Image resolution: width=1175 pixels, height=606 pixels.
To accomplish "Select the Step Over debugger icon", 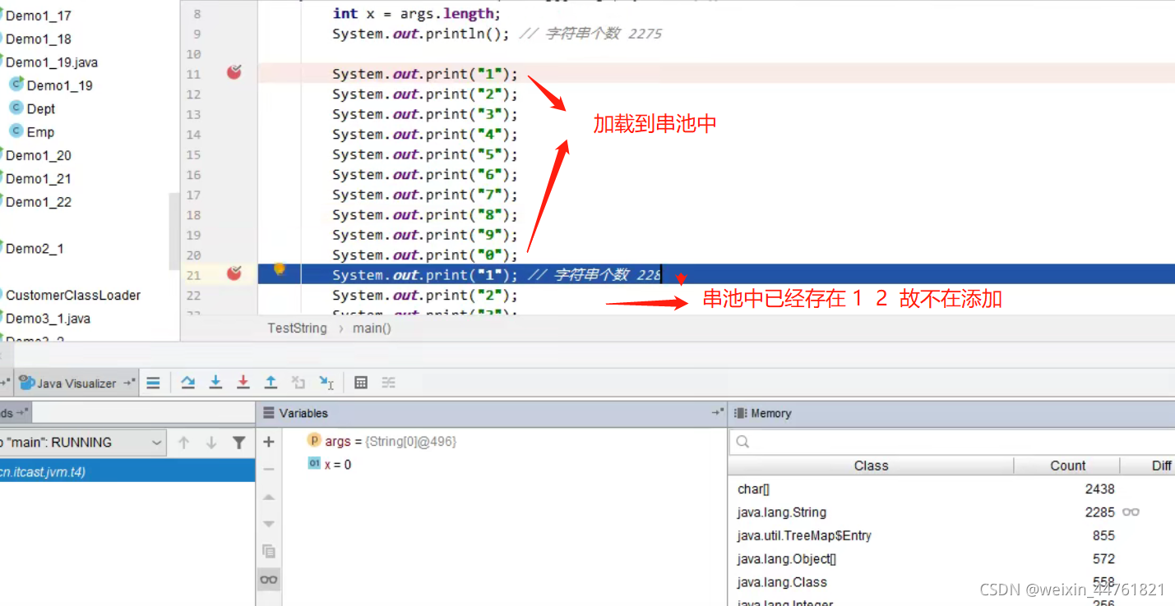I will pos(188,382).
